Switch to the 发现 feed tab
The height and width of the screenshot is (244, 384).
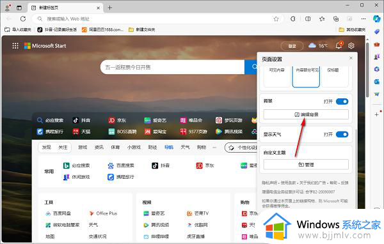pyautogui.click(x=47, y=148)
